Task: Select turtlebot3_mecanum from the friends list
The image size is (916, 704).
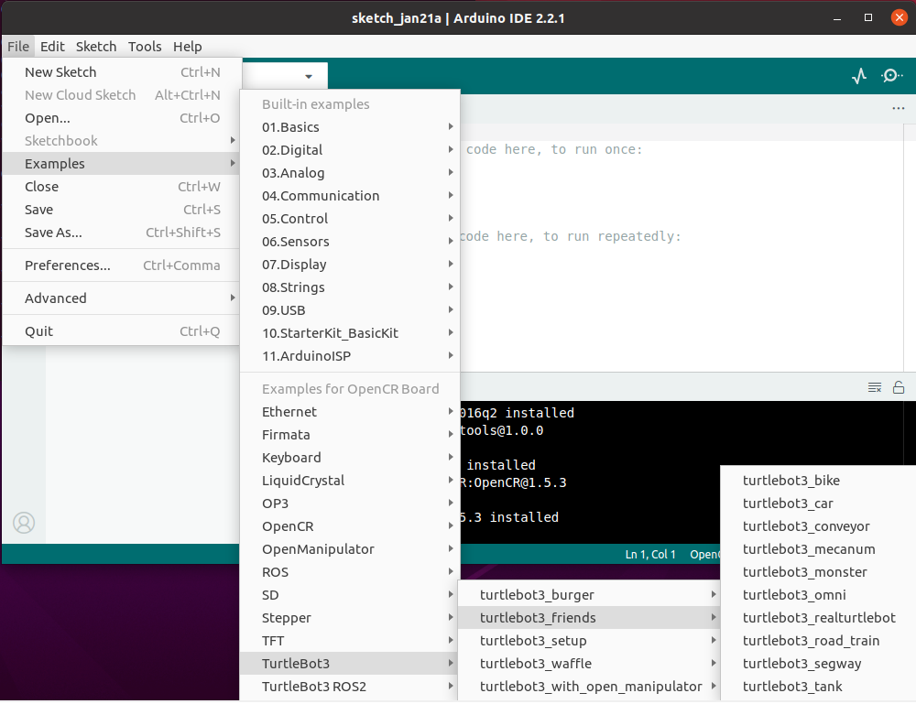Action: coord(809,549)
